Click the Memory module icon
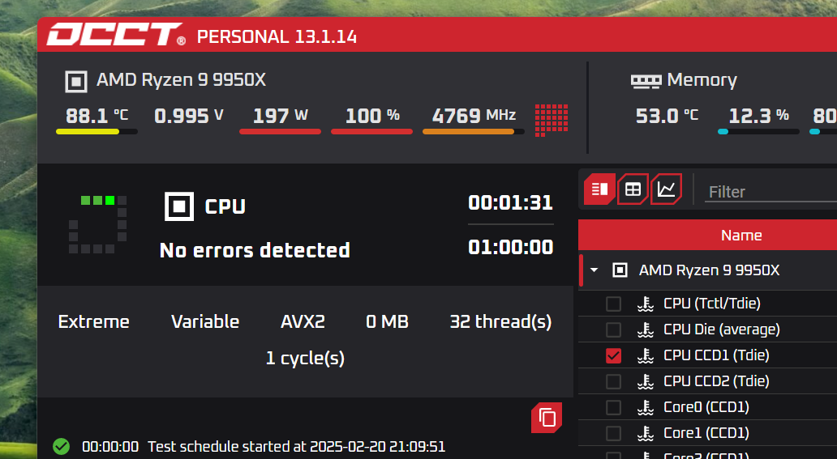The height and width of the screenshot is (459, 837). pos(646,81)
